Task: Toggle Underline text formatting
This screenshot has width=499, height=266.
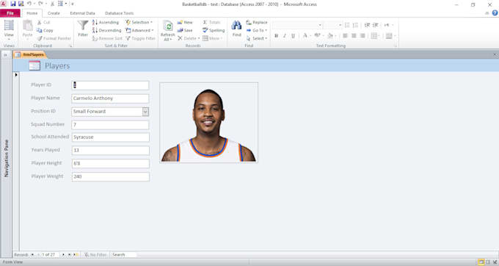Action: tap(293, 36)
